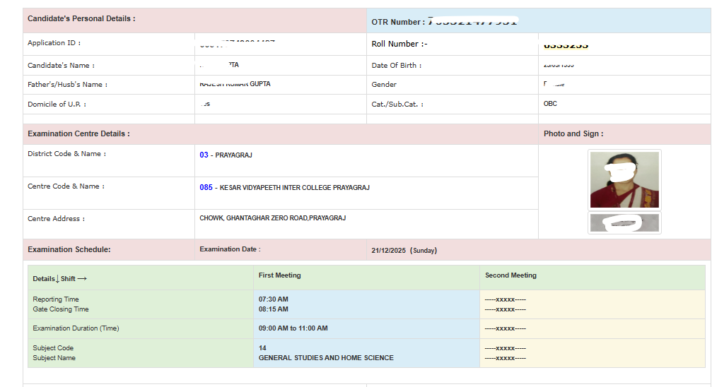The height and width of the screenshot is (387, 712).
Task: Click the Roll Number label
Action: coord(399,44)
